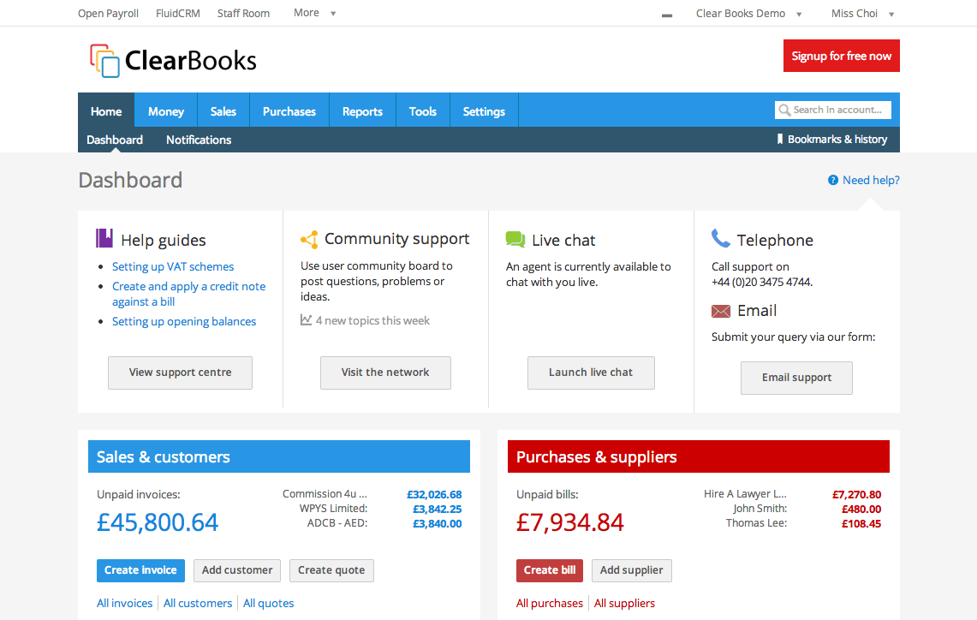View All suppliers

pos(624,603)
